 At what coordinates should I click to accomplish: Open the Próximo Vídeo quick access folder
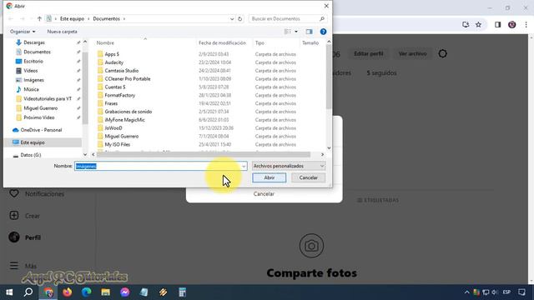click(39, 117)
